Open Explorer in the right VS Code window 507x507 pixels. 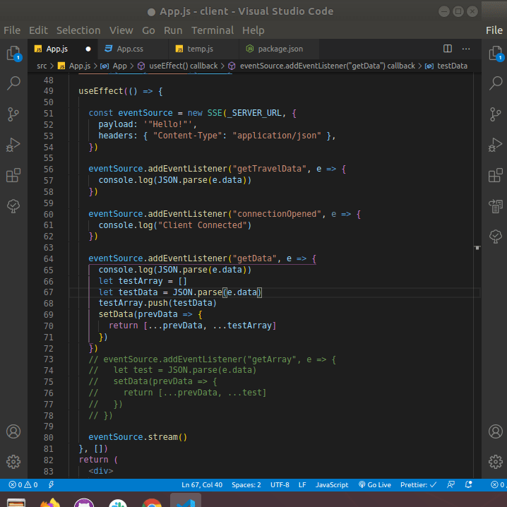[496, 53]
